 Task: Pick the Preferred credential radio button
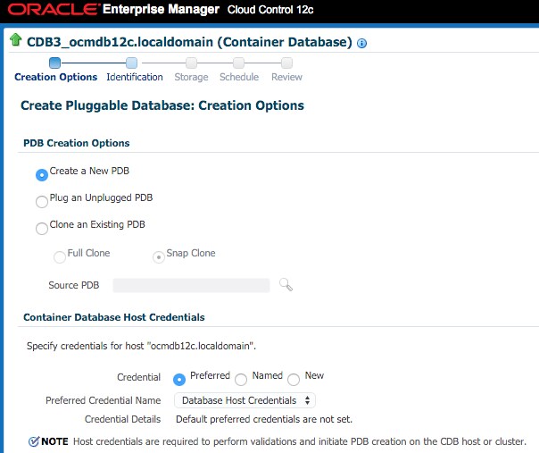click(x=179, y=379)
